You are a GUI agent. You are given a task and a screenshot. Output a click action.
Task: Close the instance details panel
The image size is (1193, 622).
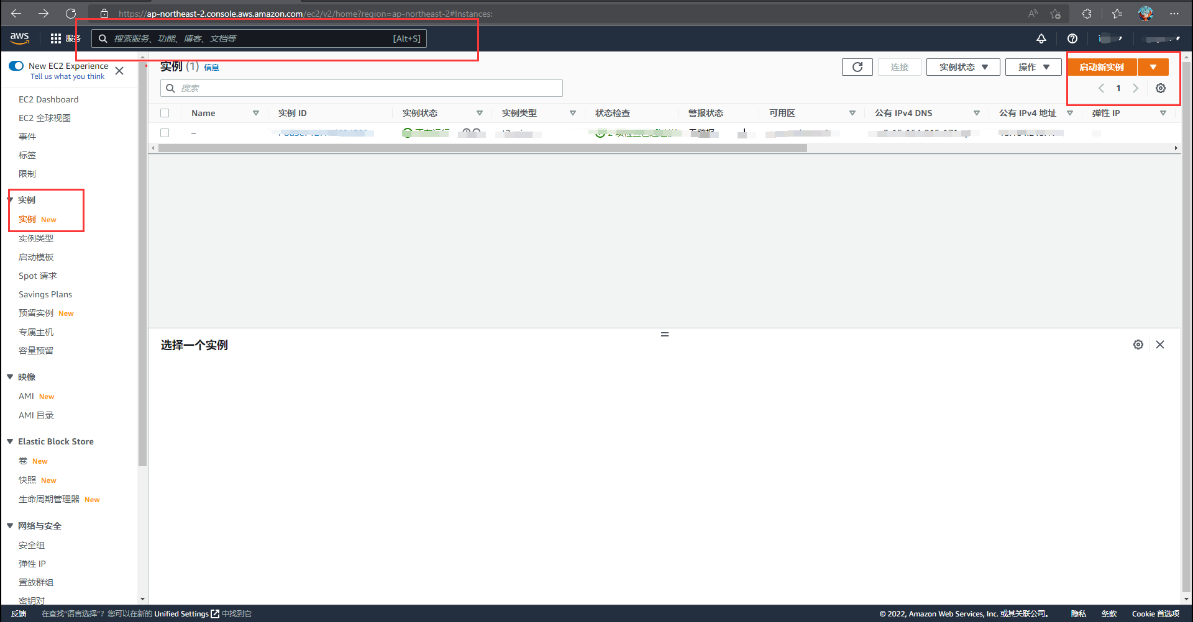(x=1160, y=345)
